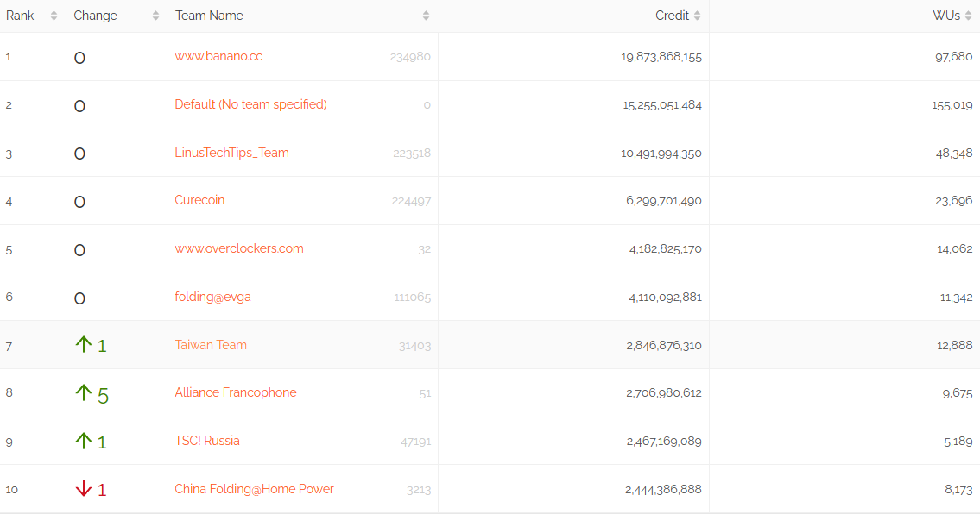Click Taiwan Team's green up arrow
Viewport: 980px width, 514px height.
click(83, 345)
